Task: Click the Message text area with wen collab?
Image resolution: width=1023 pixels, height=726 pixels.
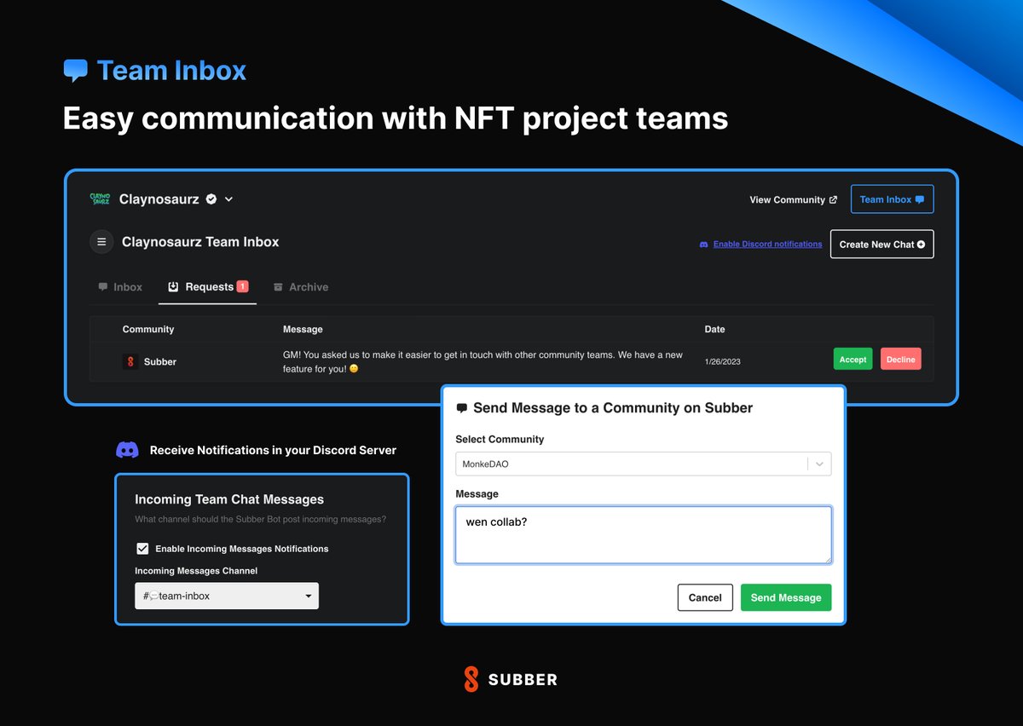Action: (x=644, y=535)
